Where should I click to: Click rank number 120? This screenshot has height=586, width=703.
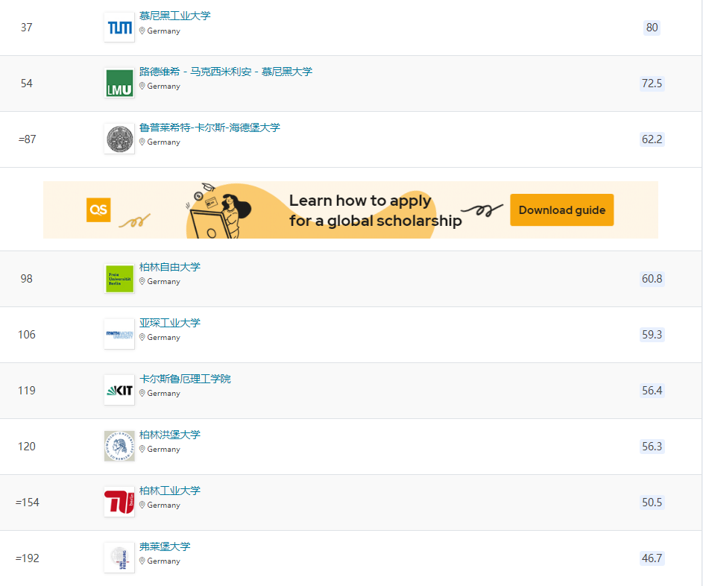tap(26, 447)
